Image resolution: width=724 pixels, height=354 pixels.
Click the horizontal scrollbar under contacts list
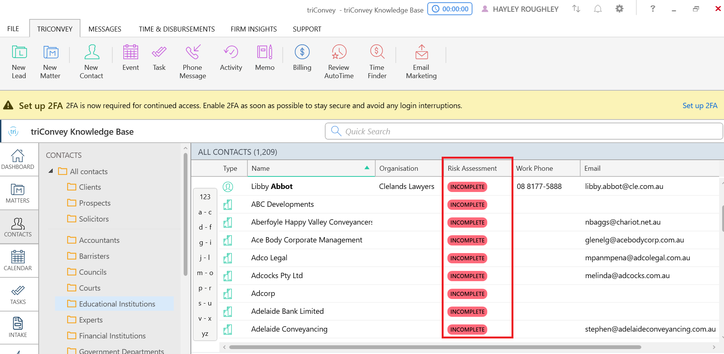[434, 347]
